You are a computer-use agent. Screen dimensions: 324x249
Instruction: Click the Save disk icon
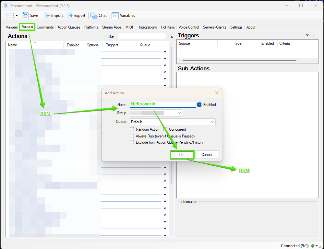tap(25, 16)
